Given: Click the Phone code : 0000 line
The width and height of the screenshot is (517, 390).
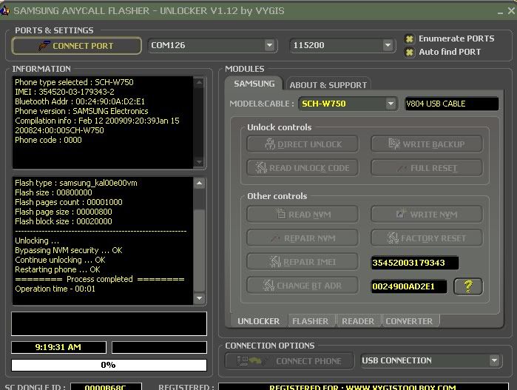Looking at the screenshot, I should tap(48, 140).
